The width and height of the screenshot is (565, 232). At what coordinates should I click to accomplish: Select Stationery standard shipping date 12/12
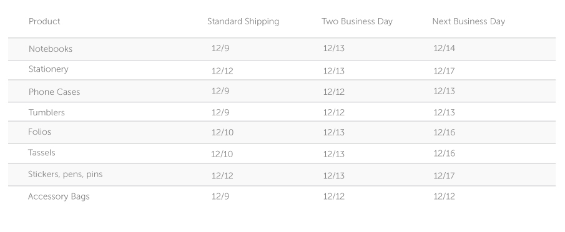point(222,71)
